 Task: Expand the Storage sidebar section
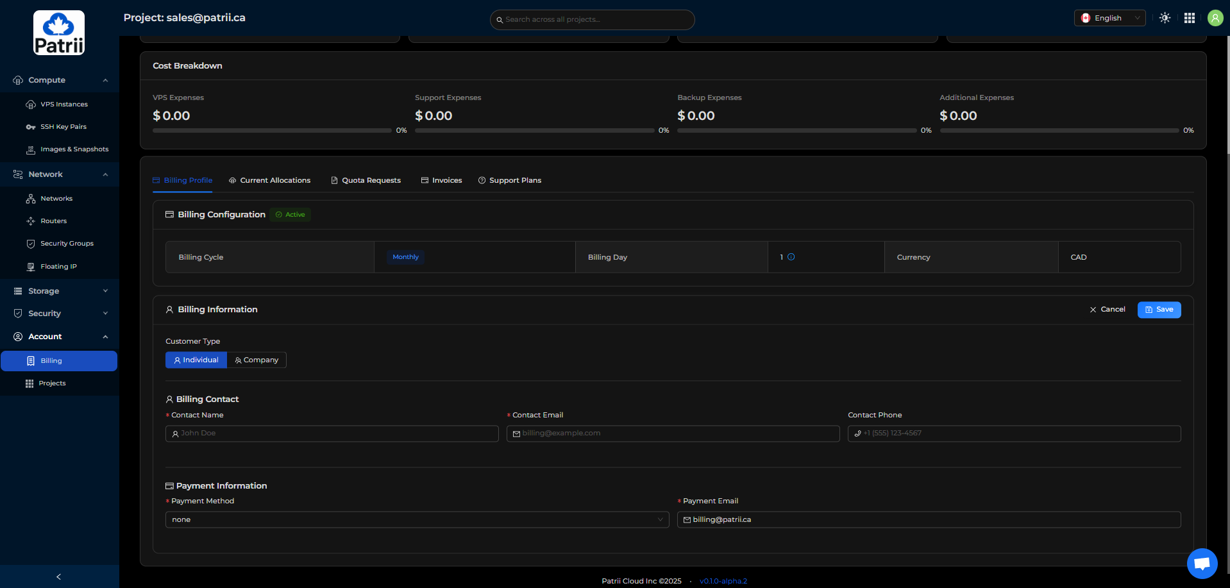[x=60, y=291]
